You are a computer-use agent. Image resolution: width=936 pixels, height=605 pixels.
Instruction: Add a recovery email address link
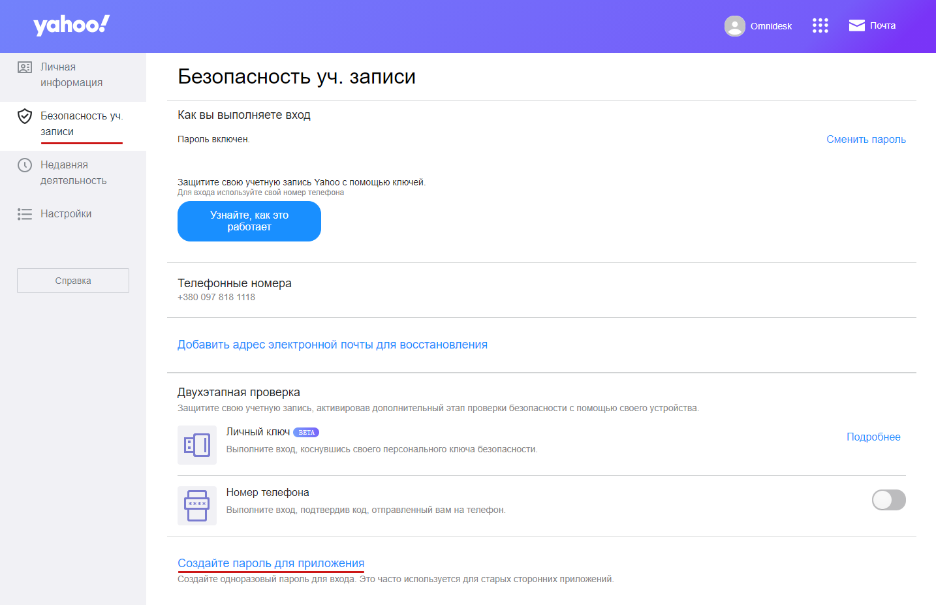(x=332, y=345)
